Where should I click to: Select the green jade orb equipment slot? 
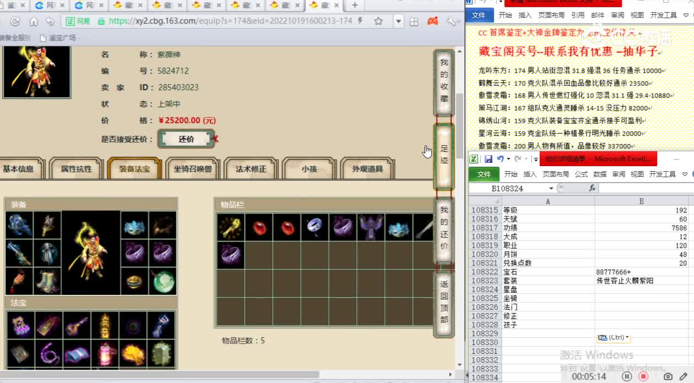(x=163, y=281)
